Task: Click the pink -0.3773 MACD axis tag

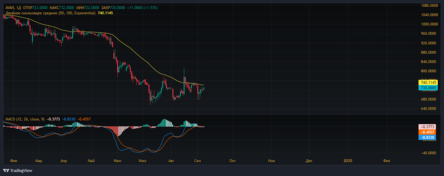Action: (x=427, y=127)
